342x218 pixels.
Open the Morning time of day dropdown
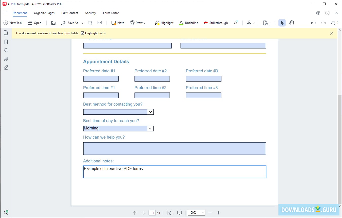pyautogui.click(x=150, y=128)
